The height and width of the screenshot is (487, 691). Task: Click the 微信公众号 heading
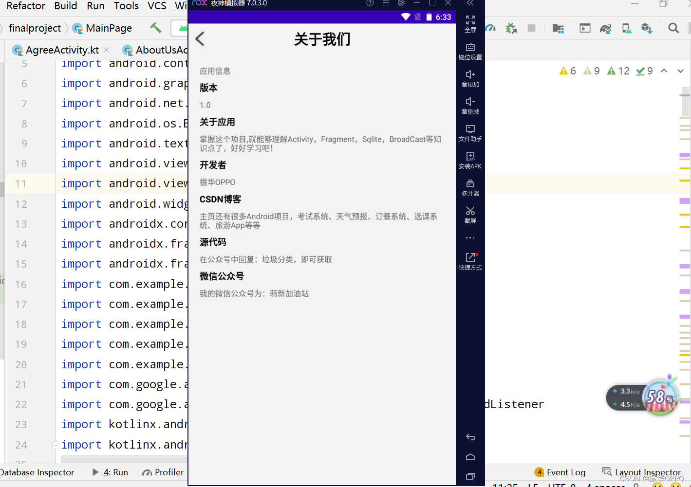coord(222,276)
